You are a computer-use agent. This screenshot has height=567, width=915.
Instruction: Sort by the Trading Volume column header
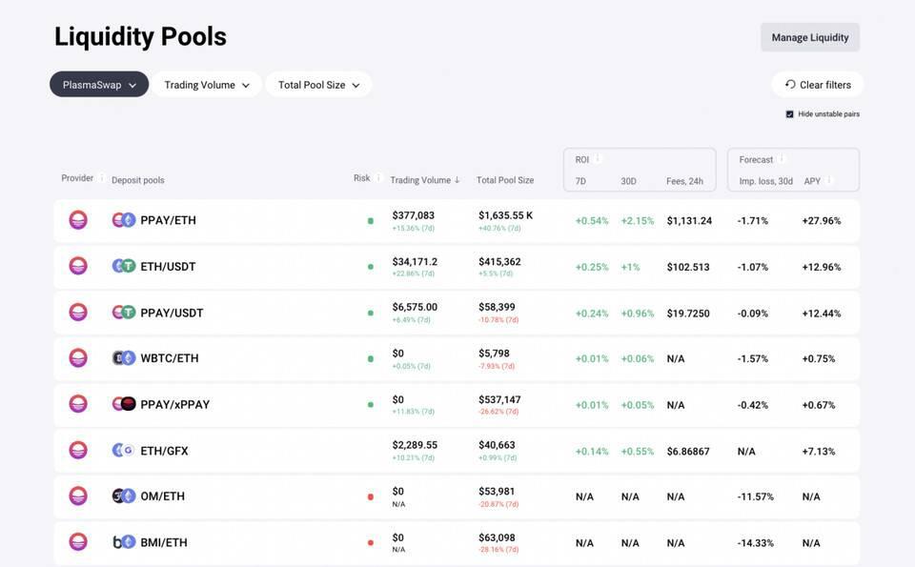(424, 180)
